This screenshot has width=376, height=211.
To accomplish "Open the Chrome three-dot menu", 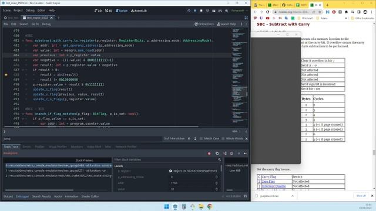I will (372, 12).
